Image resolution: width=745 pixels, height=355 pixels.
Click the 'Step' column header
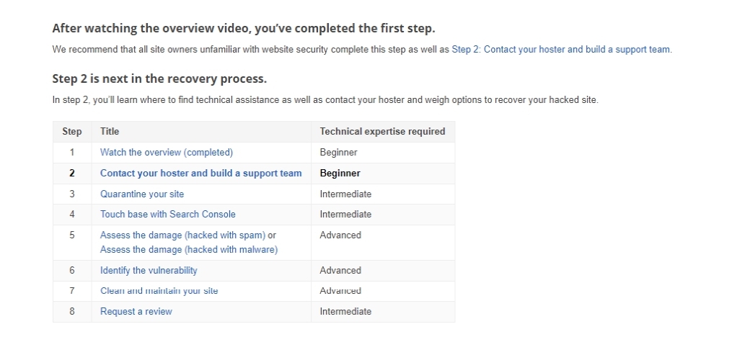point(72,132)
